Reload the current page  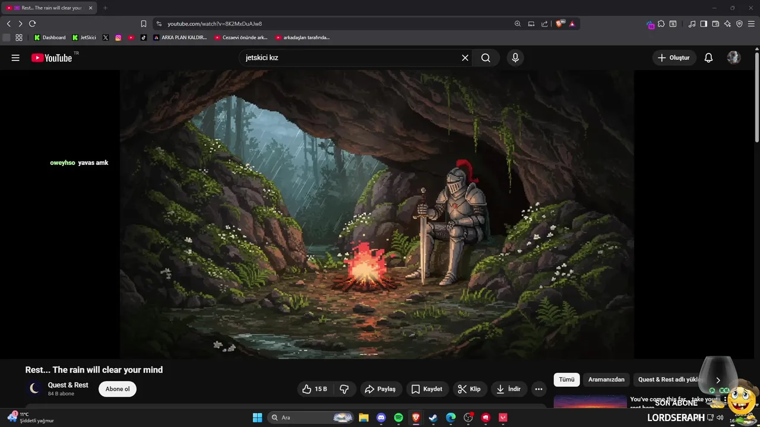pos(33,24)
